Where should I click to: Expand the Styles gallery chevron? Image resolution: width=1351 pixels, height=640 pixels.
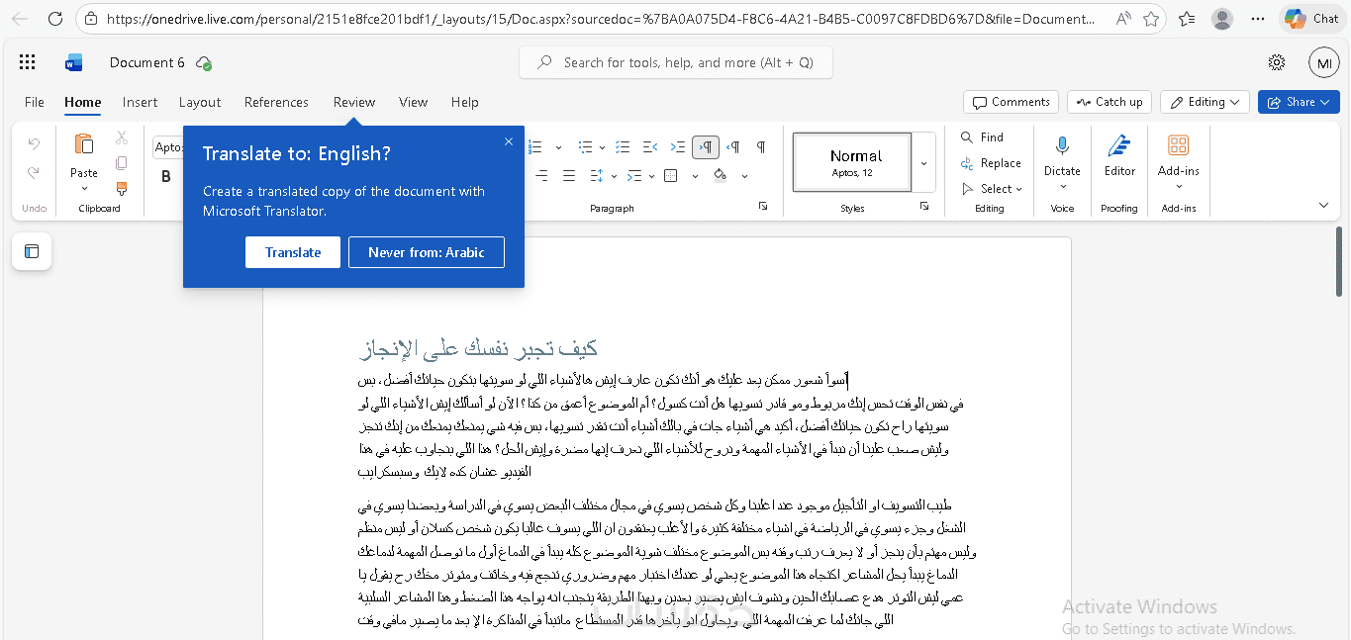(x=924, y=163)
